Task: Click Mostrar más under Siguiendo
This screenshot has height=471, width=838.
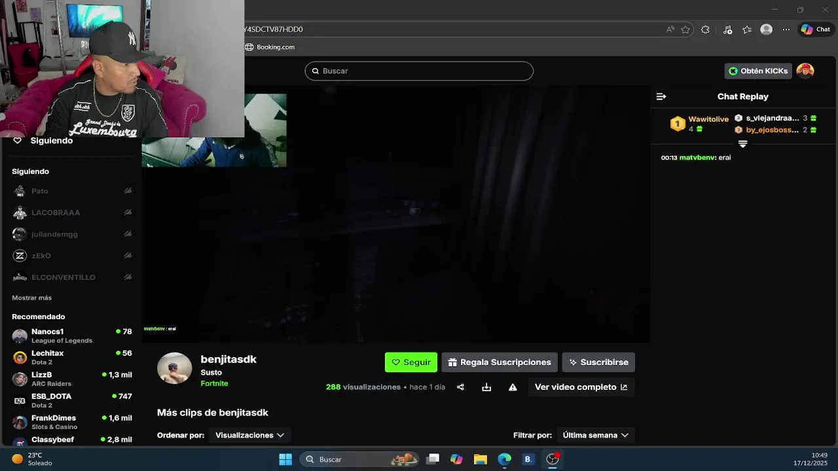Action: [31, 298]
